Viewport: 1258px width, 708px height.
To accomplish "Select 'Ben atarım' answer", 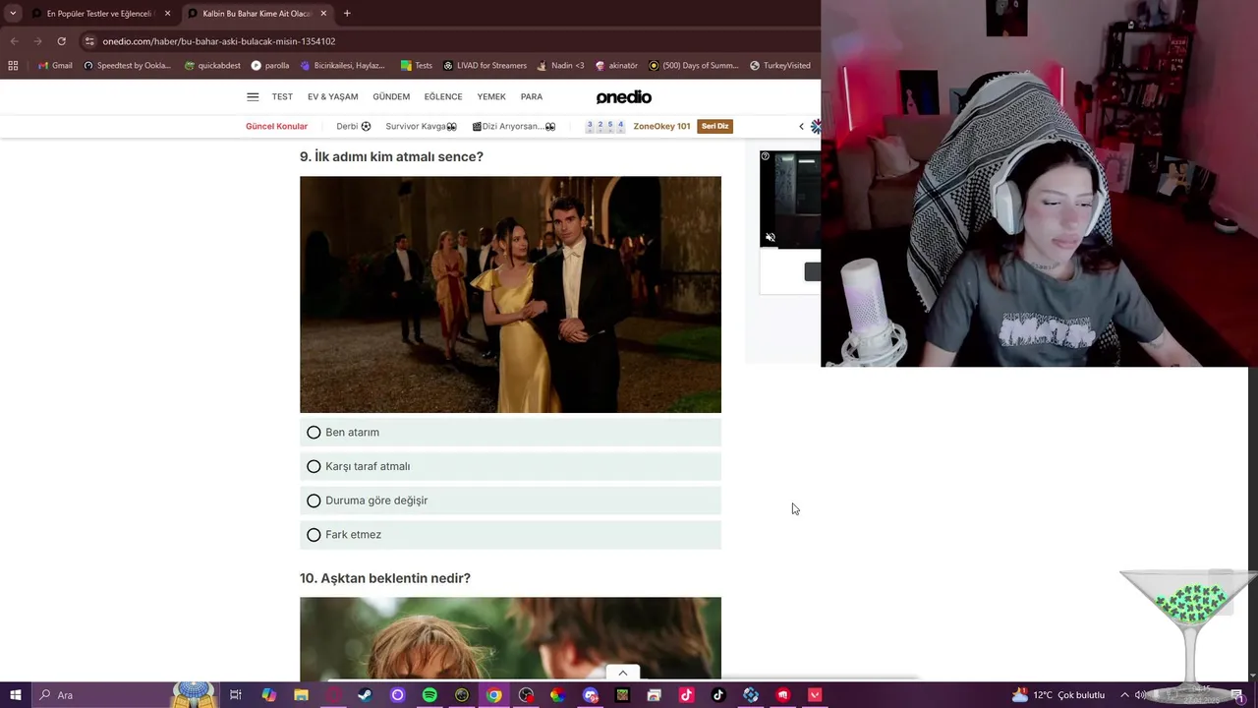I will point(510,432).
